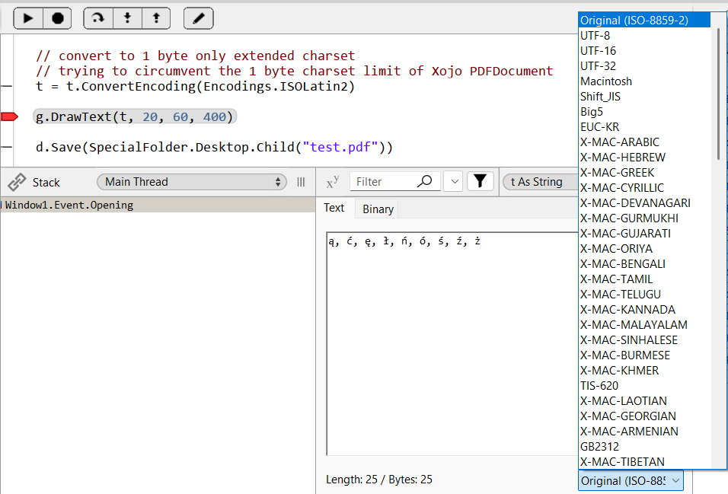Click the d.Save test.pdf code line

click(x=214, y=147)
